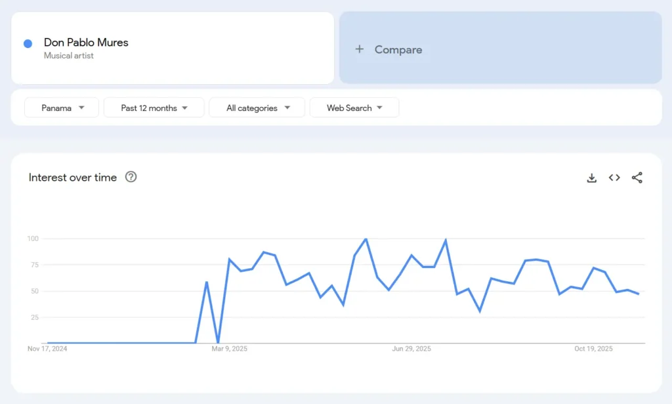Image resolution: width=672 pixels, height=404 pixels.
Task: Open the Panama region dropdown
Action: 62,108
